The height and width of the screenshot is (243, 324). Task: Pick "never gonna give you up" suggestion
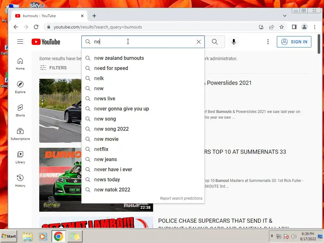click(x=143, y=109)
